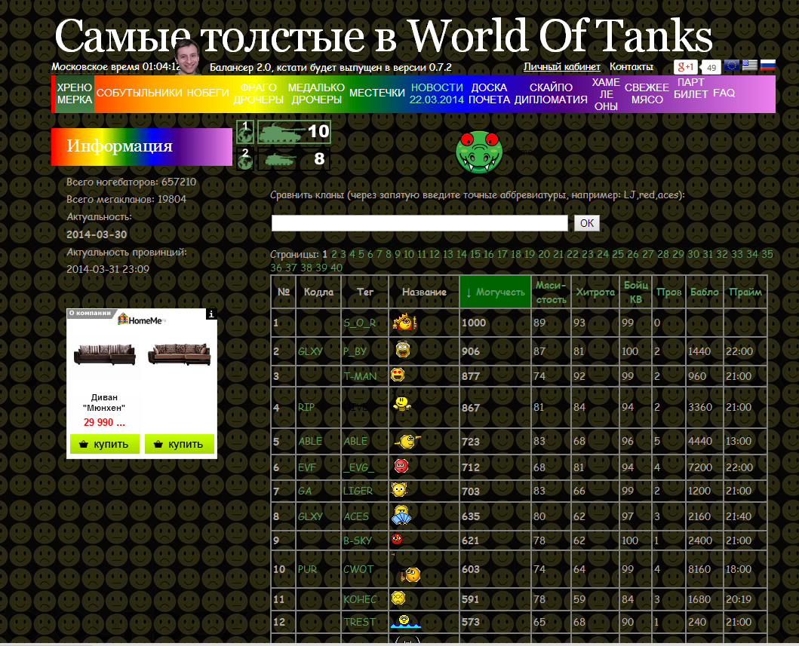Click the T-MAN clan emblem smiley
Image resolution: width=799 pixels, height=646 pixels.
coord(398,375)
